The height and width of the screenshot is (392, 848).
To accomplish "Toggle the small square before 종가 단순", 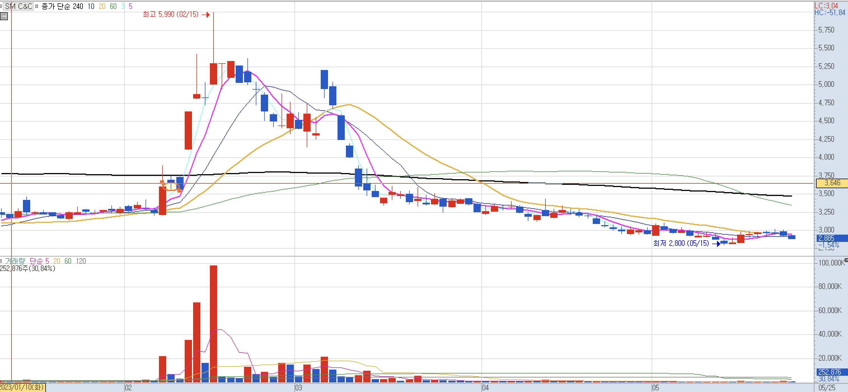I will (37, 6).
